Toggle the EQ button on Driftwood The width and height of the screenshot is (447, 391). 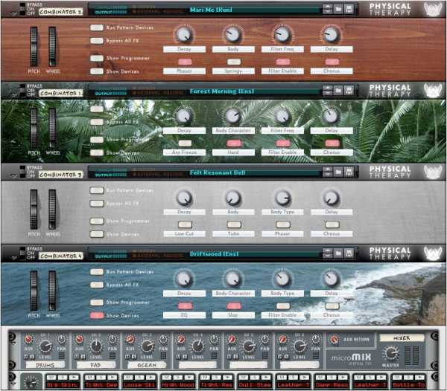pyautogui.click(x=185, y=306)
